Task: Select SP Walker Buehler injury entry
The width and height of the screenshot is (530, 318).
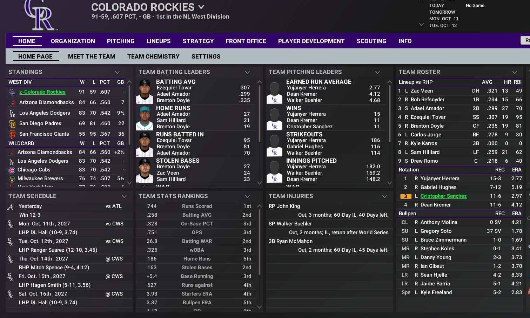Action: point(290,224)
